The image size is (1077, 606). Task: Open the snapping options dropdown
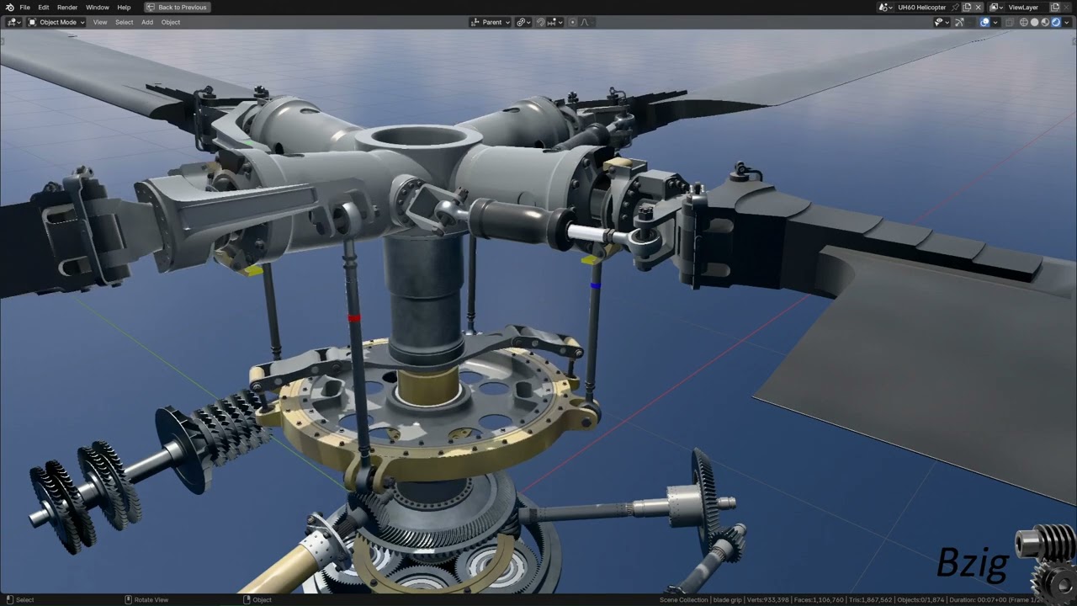tap(555, 22)
